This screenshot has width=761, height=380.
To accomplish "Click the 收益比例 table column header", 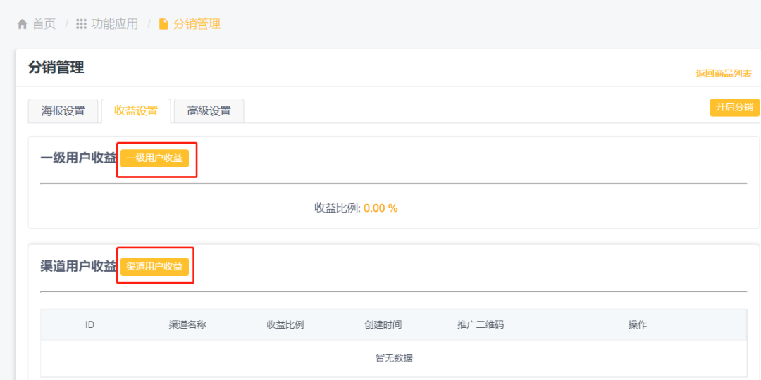I will 285,325.
